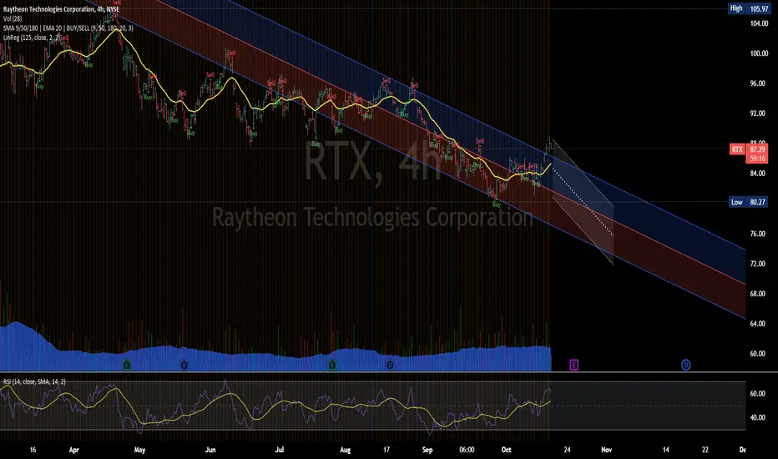This screenshot has height=459, width=778.
Task: Click the Aug label on the time axis
Action: click(346, 450)
